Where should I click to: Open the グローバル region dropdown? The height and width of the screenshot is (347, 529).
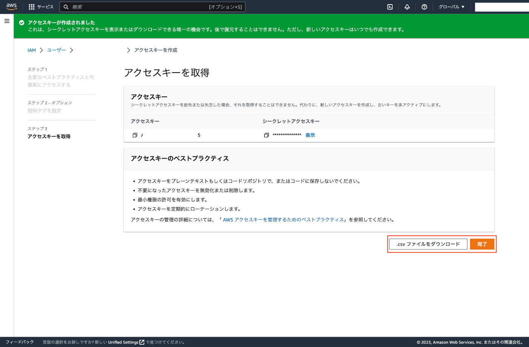pos(452,6)
